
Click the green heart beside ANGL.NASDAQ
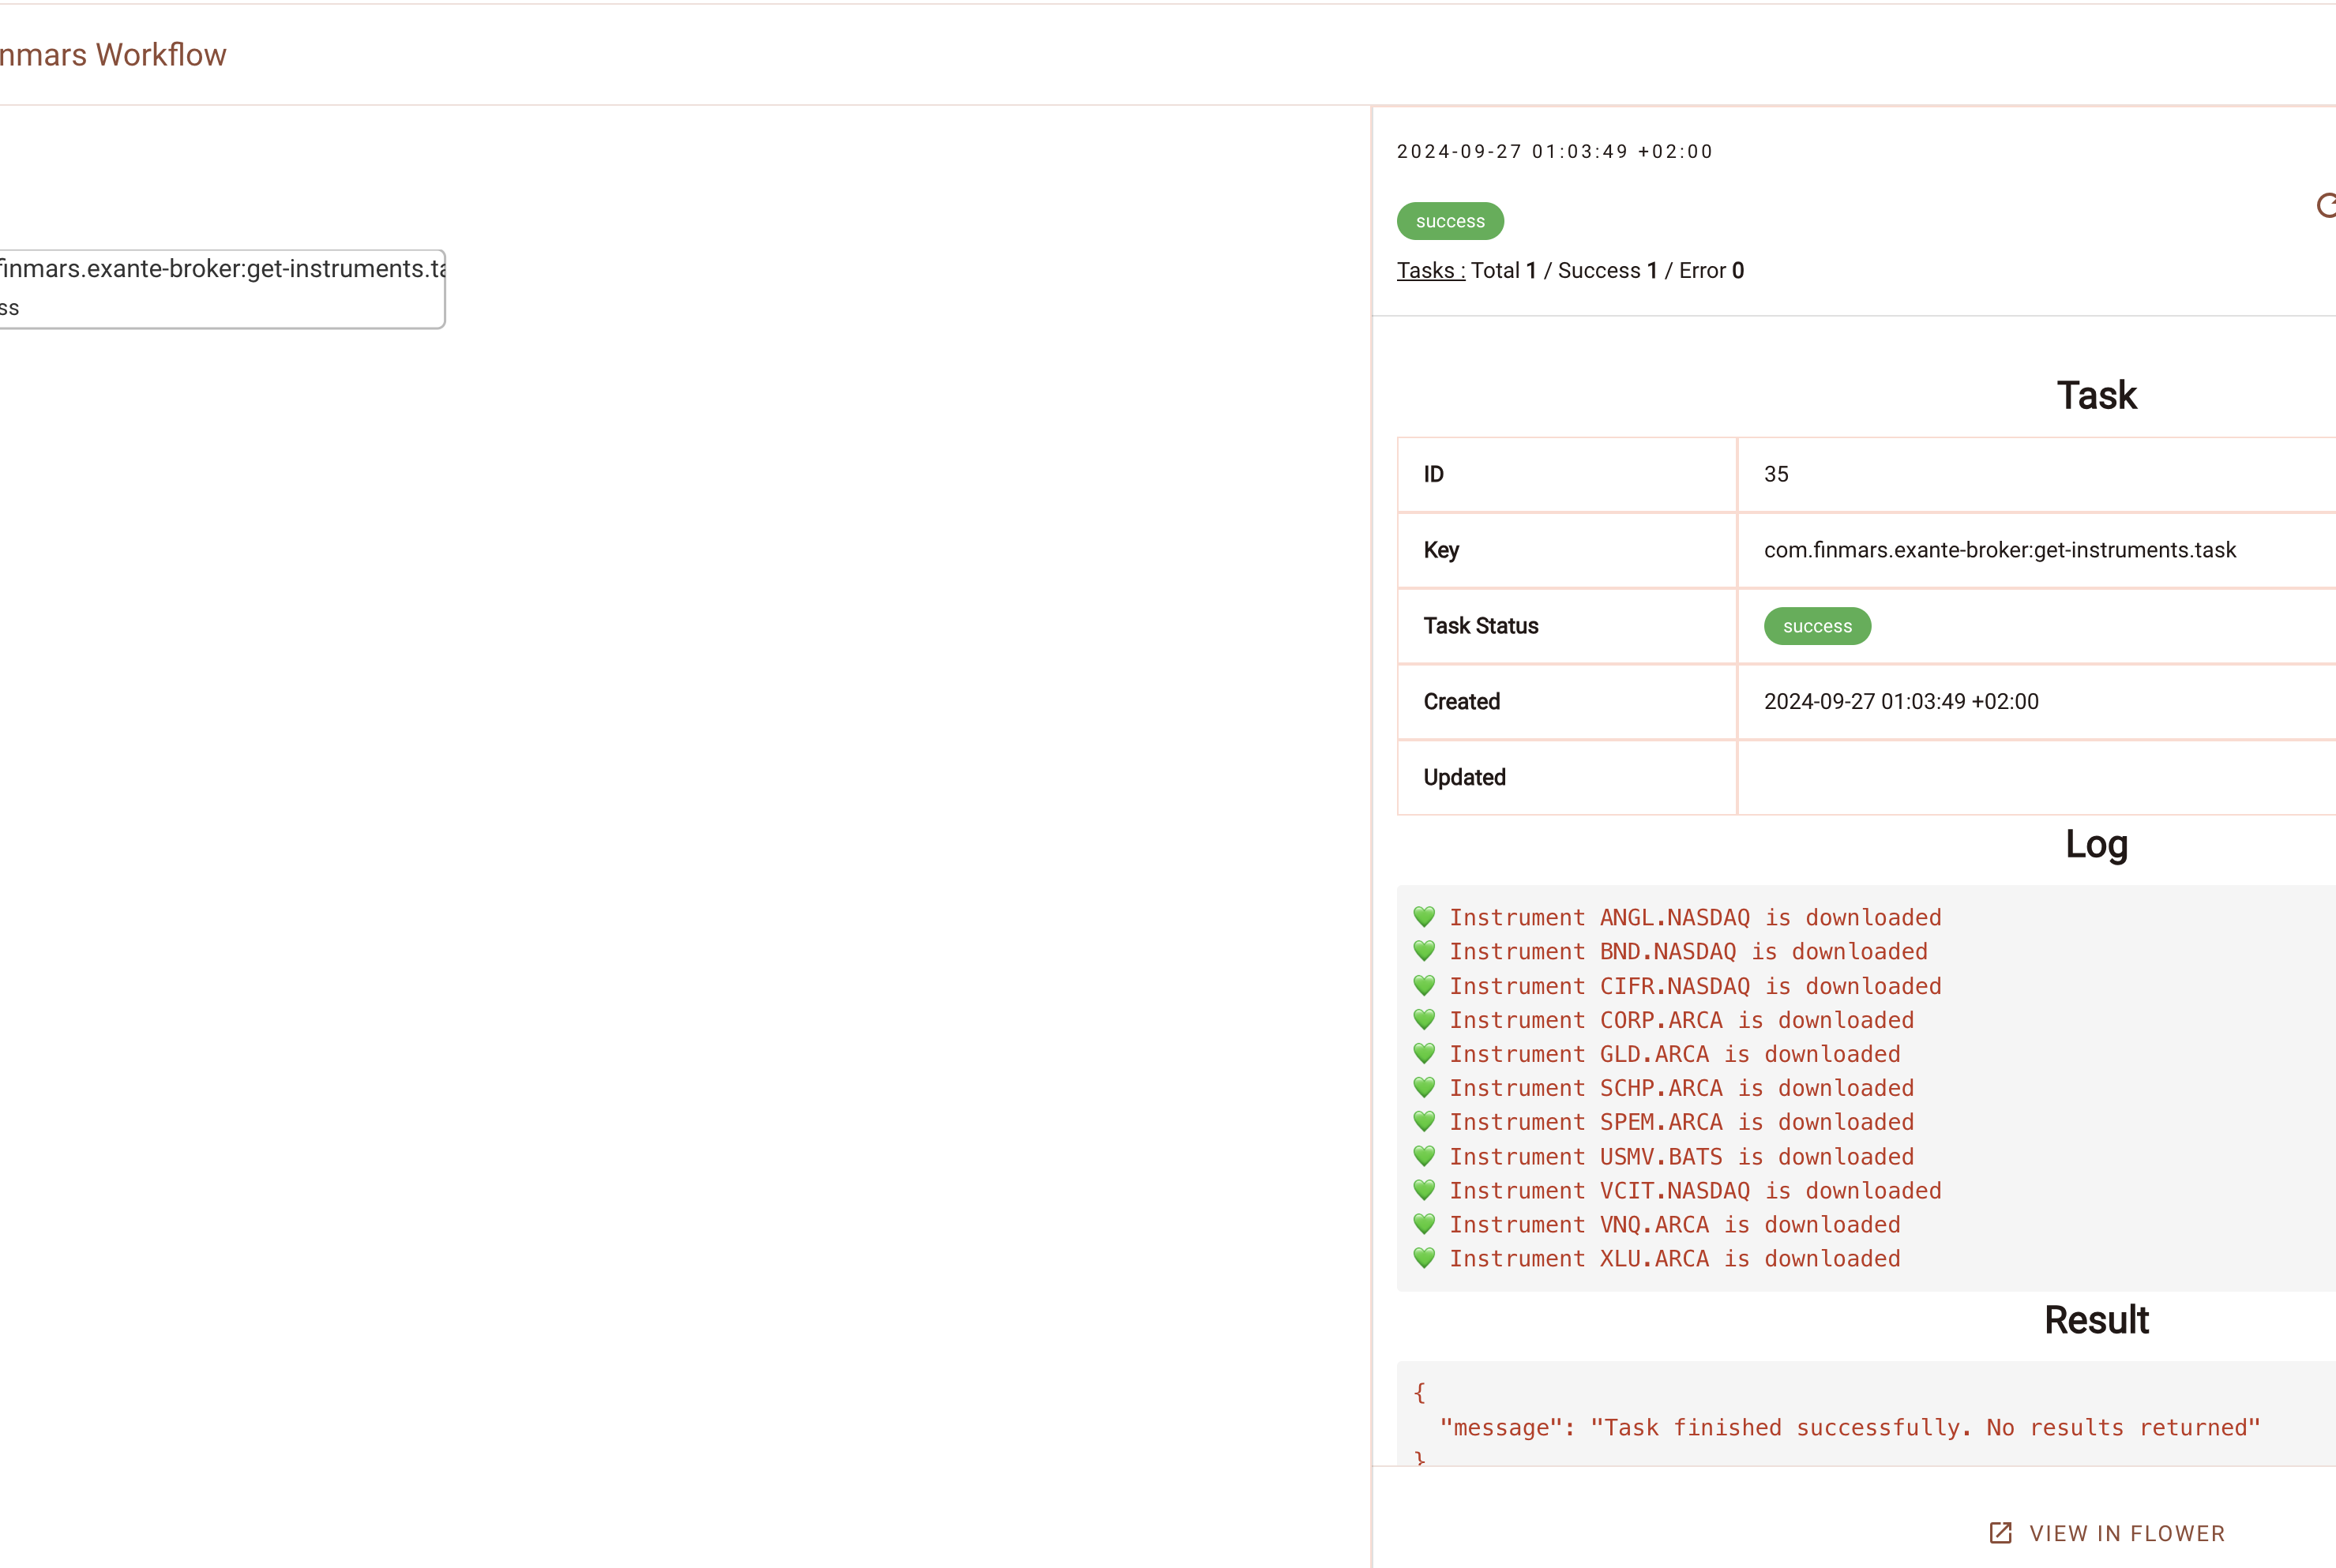click(x=1424, y=917)
